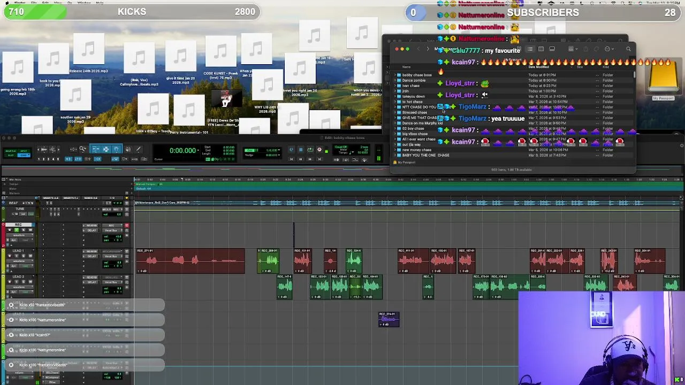This screenshot has width=685, height=385.
Task: Select the first red clip REC_271-01
Action: (191, 261)
